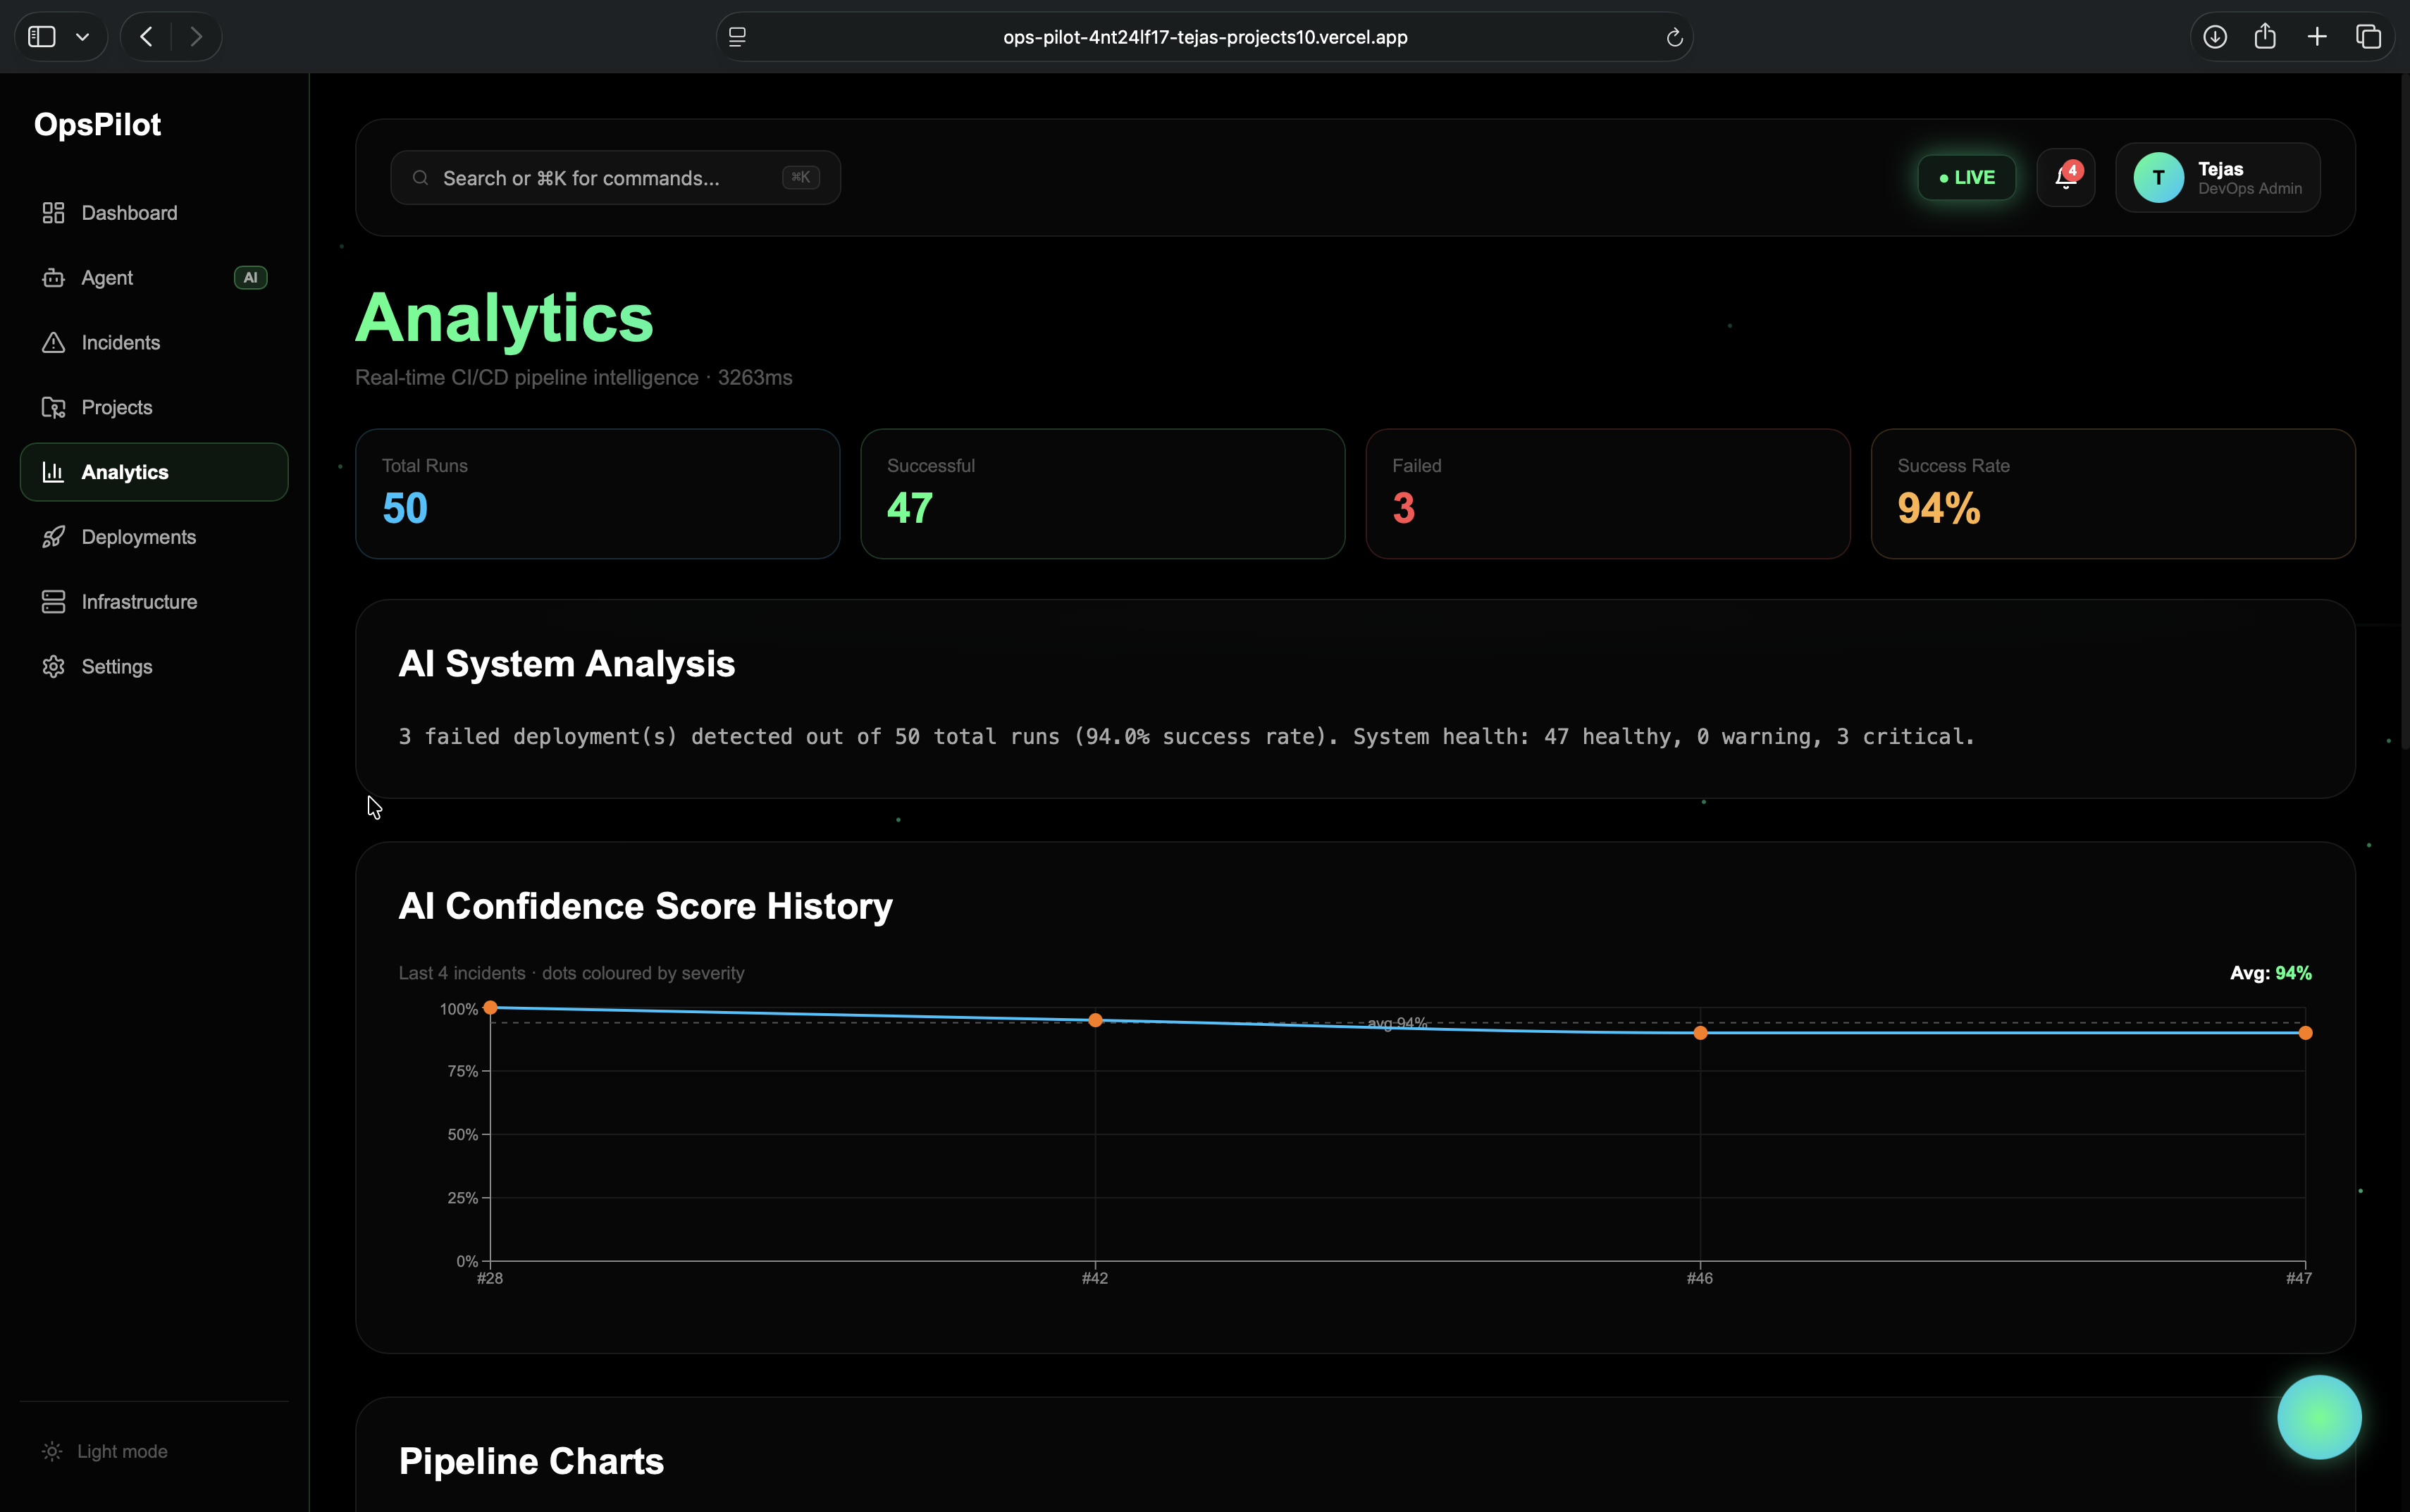Open Safari downloads icon
Viewport: 2410px width, 1512px height.
[2215, 37]
